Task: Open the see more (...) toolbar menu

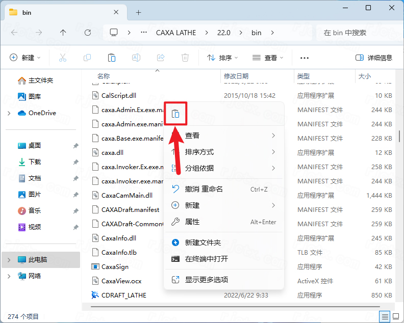Action: 305,58
